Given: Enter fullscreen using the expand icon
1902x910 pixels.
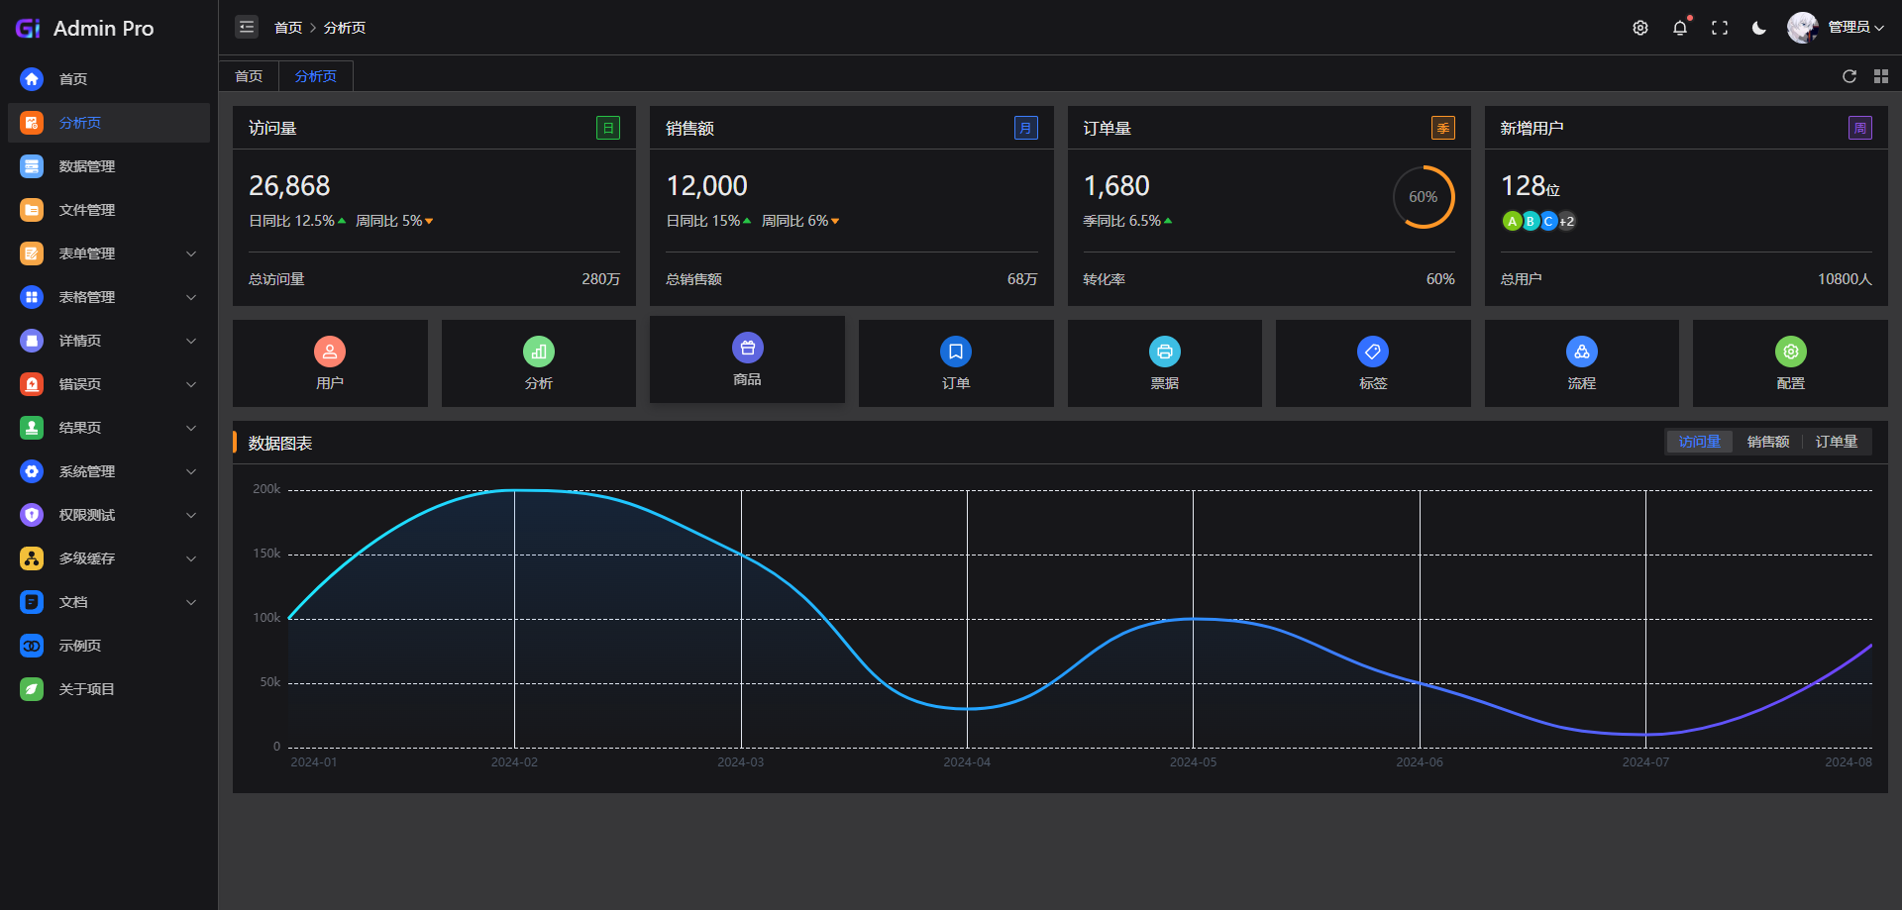Looking at the screenshot, I should click(x=1720, y=28).
